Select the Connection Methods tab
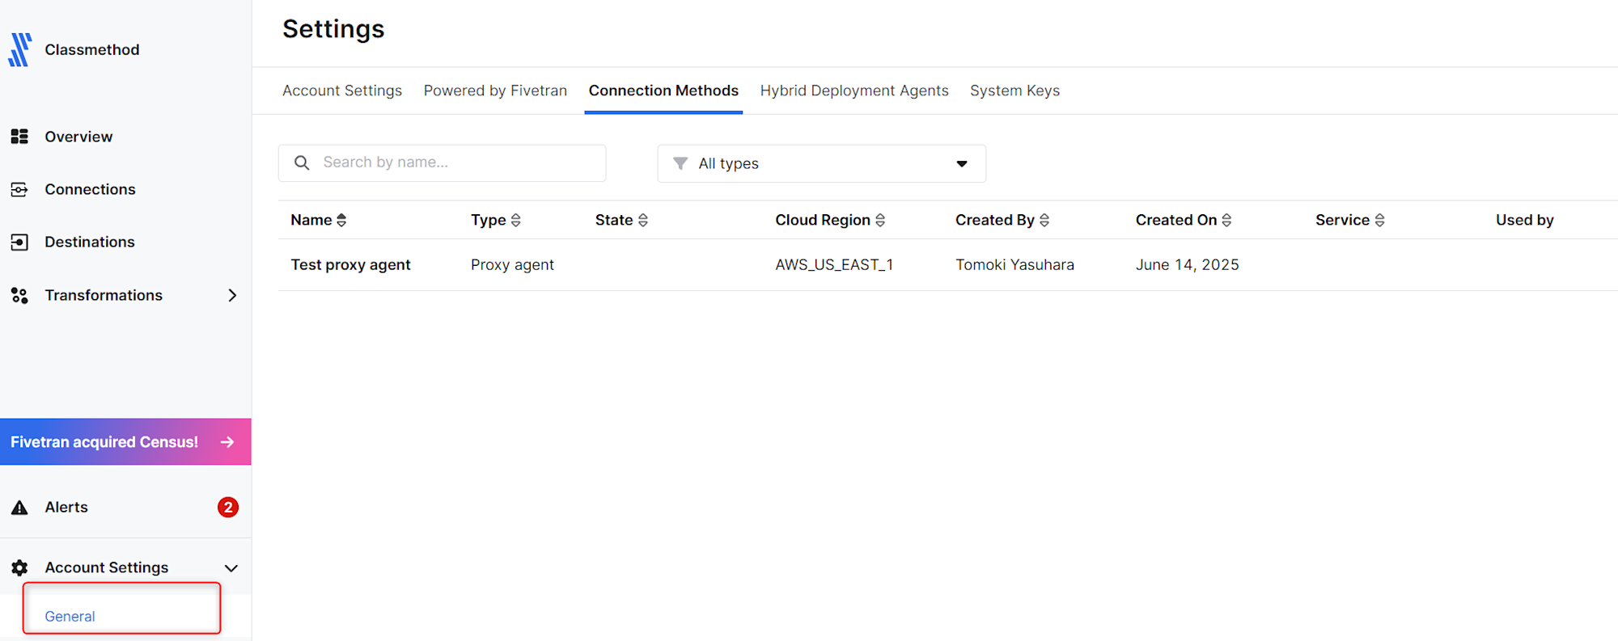This screenshot has width=1618, height=641. (663, 91)
